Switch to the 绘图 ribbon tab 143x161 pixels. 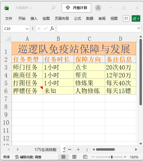(46, 18)
